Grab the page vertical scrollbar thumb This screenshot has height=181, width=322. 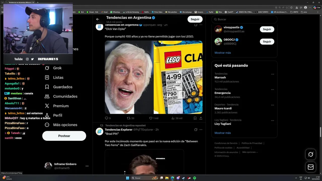320,132
